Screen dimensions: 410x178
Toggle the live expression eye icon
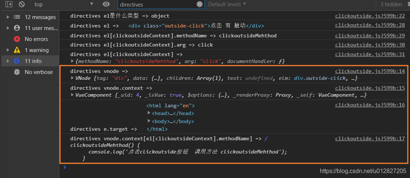coord(106,4)
